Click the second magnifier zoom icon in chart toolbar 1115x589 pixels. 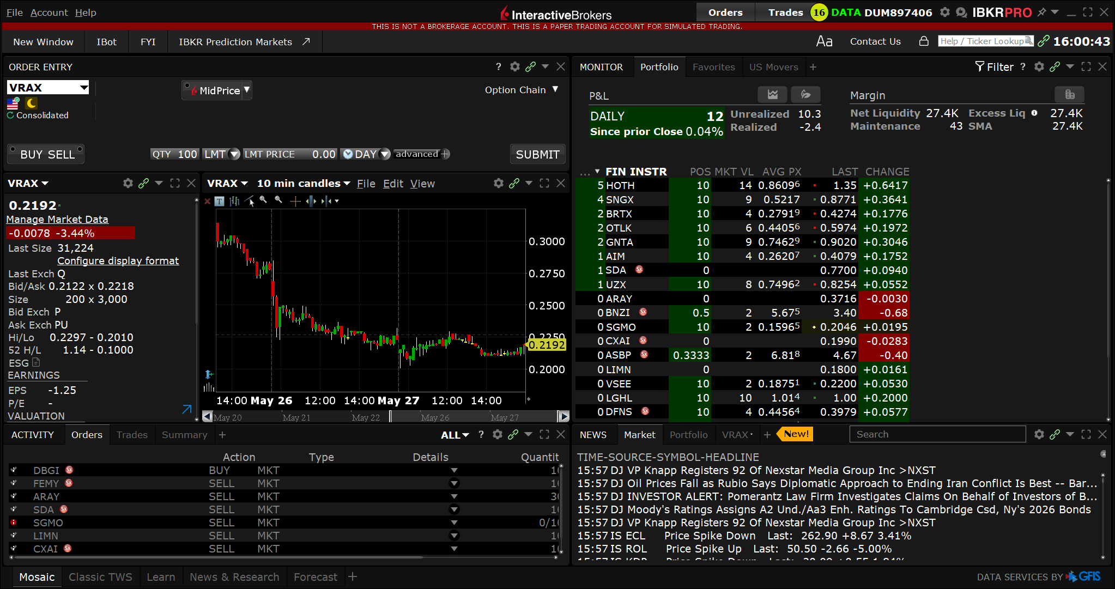(x=278, y=200)
